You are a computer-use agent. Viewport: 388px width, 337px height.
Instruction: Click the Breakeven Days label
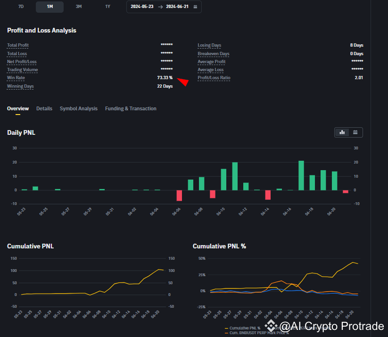tap(214, 54)
